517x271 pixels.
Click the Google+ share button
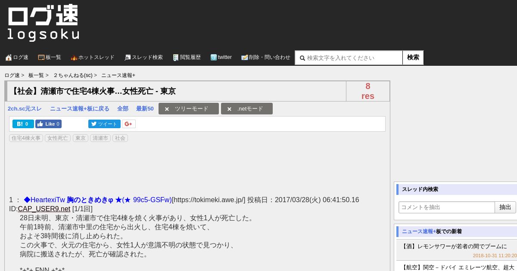pyautogui.click(x=129, y=124)
